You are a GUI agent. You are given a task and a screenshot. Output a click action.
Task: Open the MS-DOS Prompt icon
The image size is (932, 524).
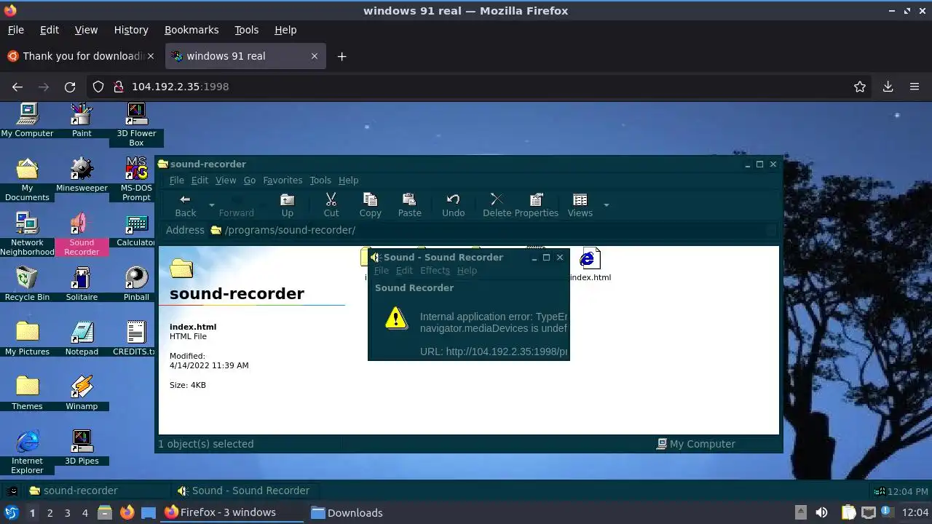136,179
